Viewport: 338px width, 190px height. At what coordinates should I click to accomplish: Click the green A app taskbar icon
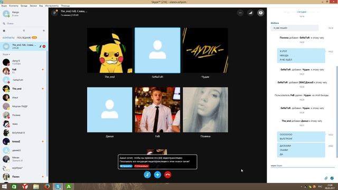(69, 186)
